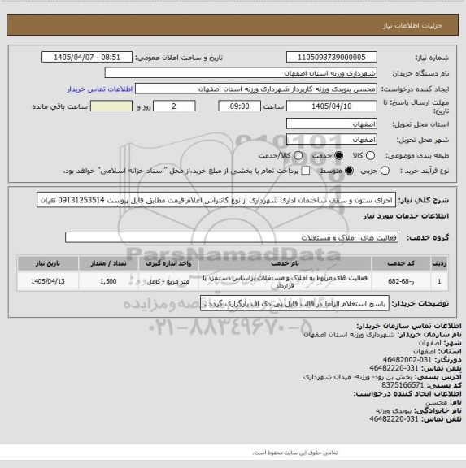The width and height of the screenshot is (466, 468).
Task: Click the buyer organization name field
Action: click(241, 73)
